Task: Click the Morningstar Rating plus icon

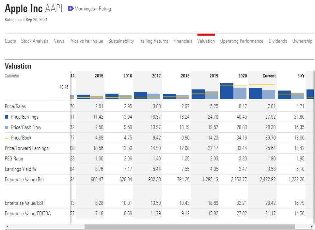Action: 71,9
